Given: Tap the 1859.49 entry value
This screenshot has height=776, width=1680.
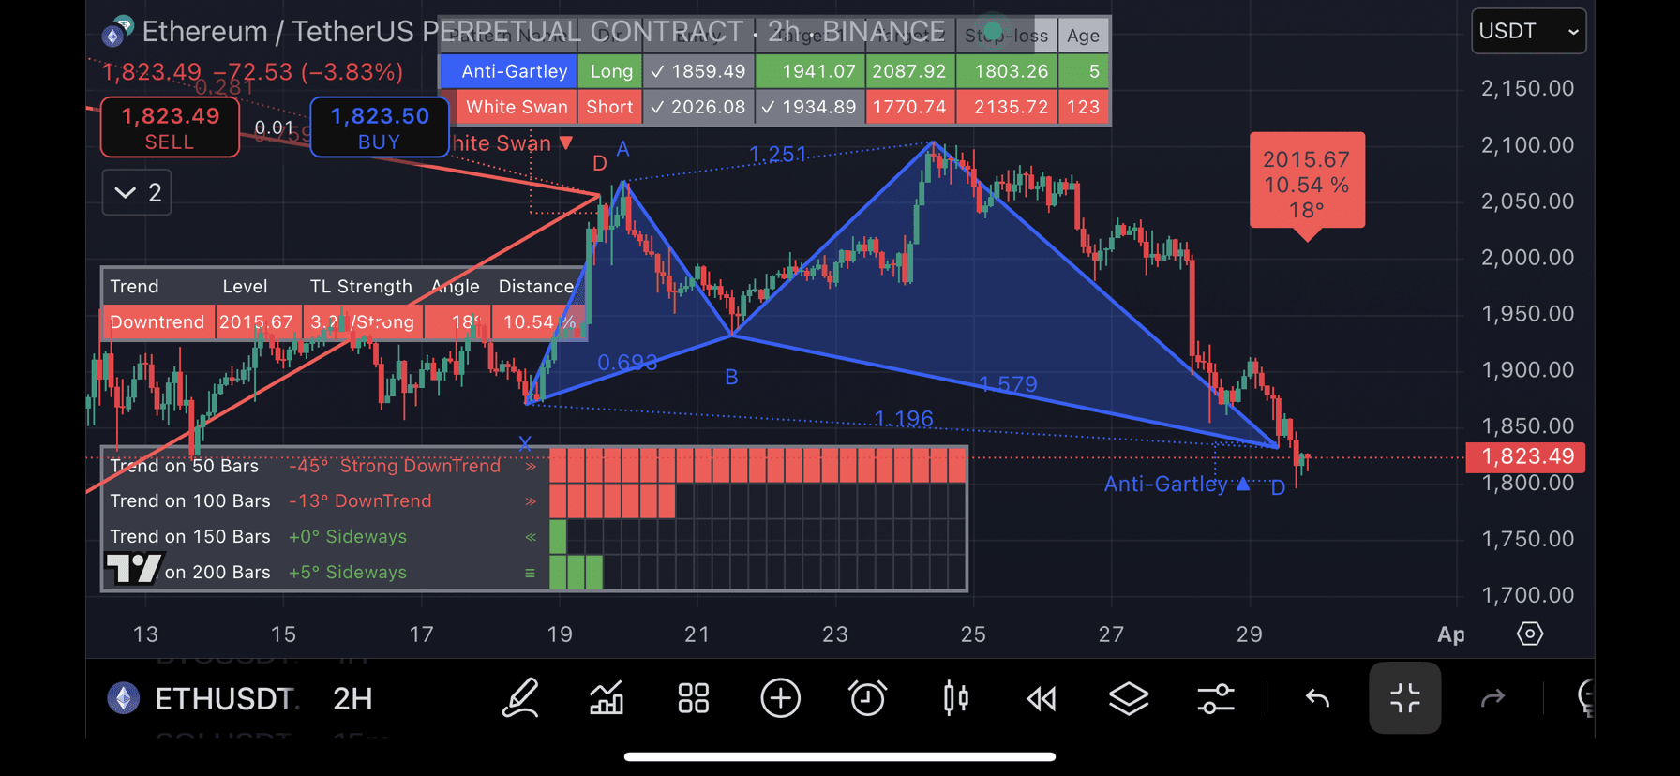Looking at the screenshot, I should click(x=699, y=71).
